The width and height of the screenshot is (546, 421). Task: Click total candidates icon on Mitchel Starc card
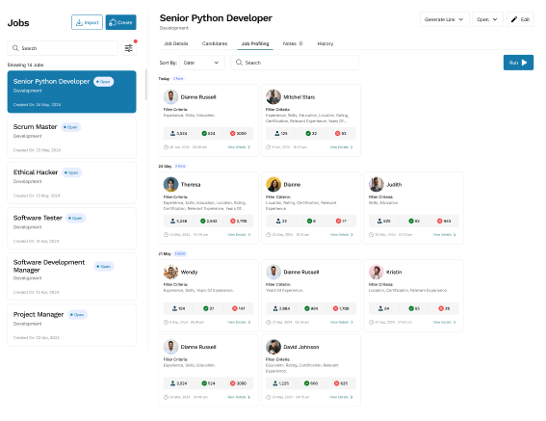pyautogui.click(x=276, y=134)
